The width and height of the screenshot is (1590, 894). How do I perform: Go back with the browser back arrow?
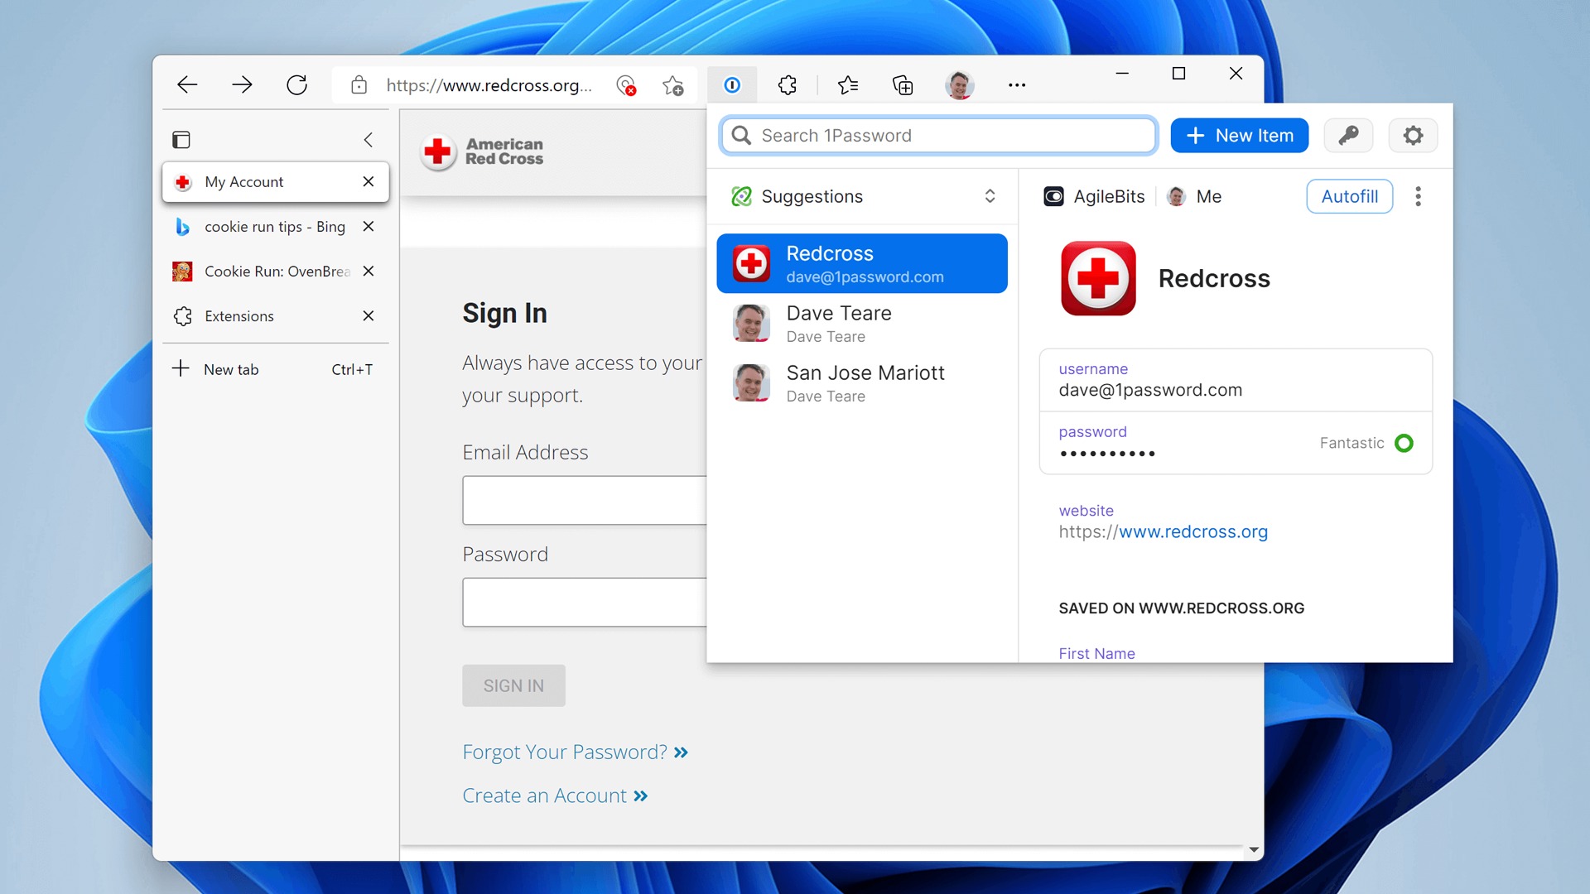click(x=187, y=84)
